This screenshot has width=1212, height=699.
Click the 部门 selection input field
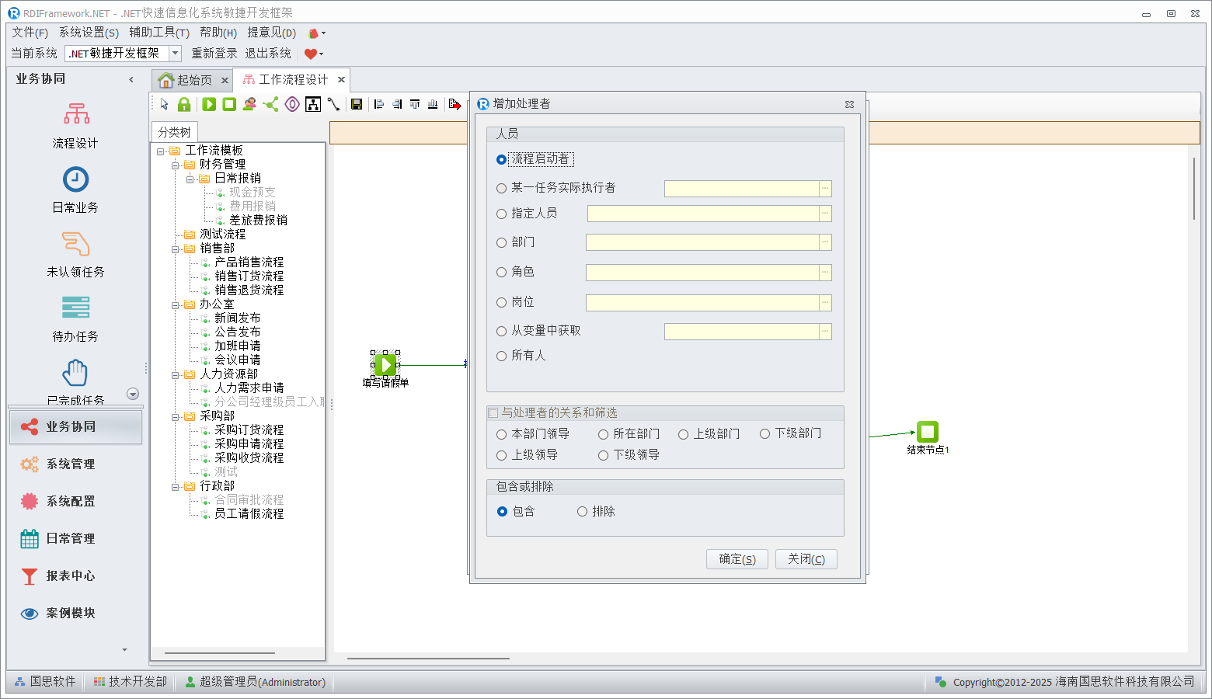point(702,242)
